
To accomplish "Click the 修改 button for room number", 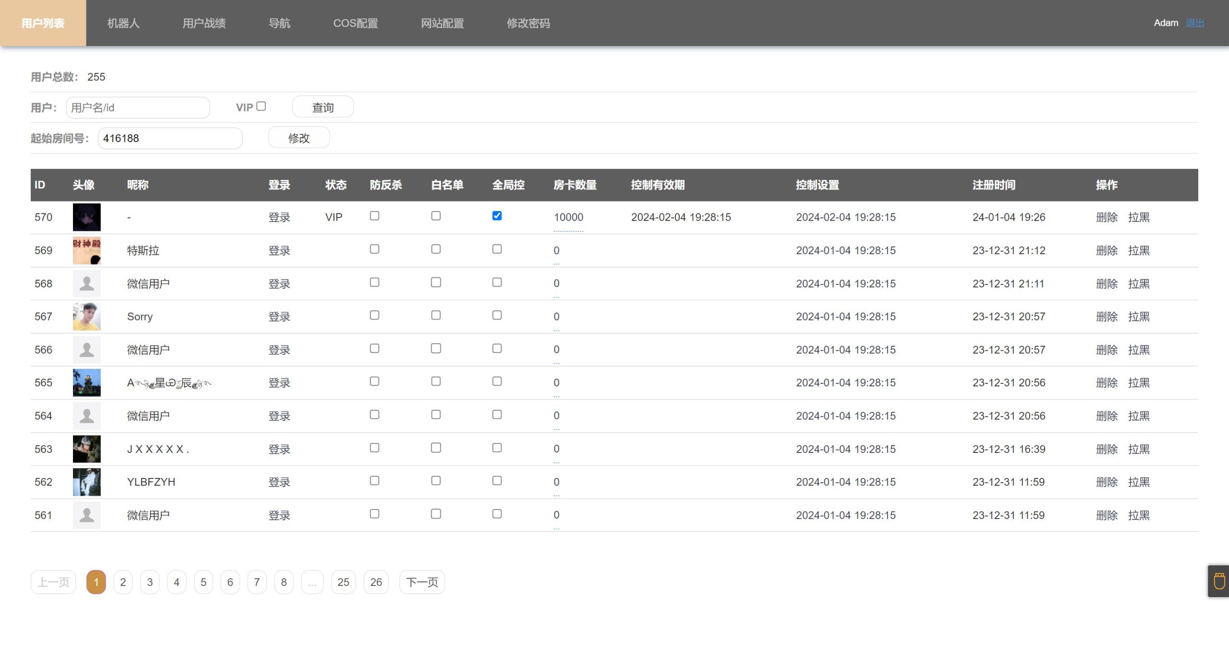I will pyautogui.click(x=299, y=138).
